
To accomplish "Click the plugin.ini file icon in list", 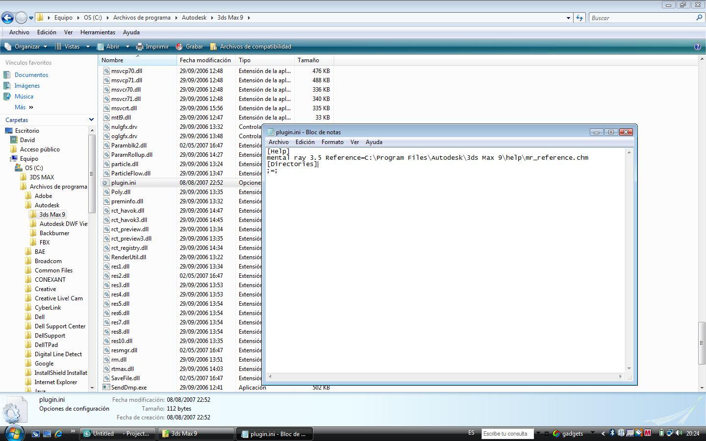I will pyautogui.click(x=106, y=183).
